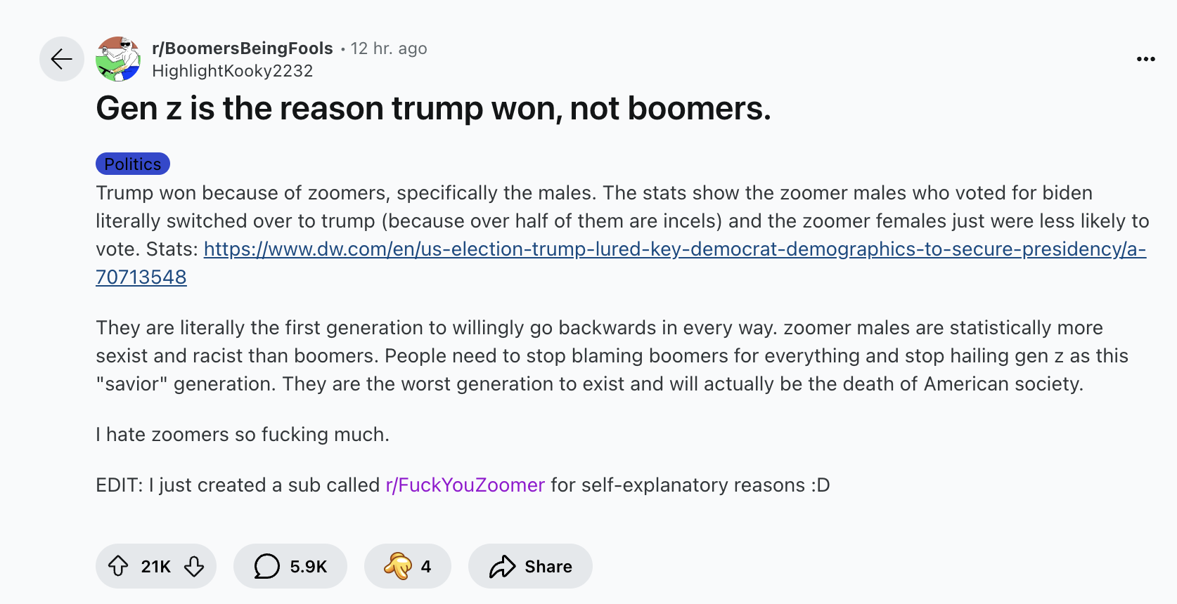Click the "12 hr. ago" timestamp

pyautogui.click(x=388, y=48)
